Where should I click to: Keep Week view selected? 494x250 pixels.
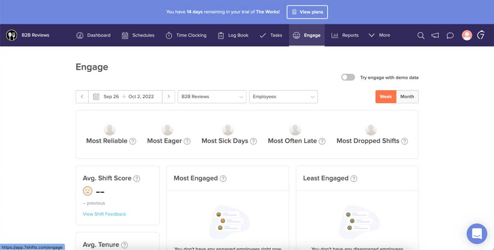tap(385, 96)
